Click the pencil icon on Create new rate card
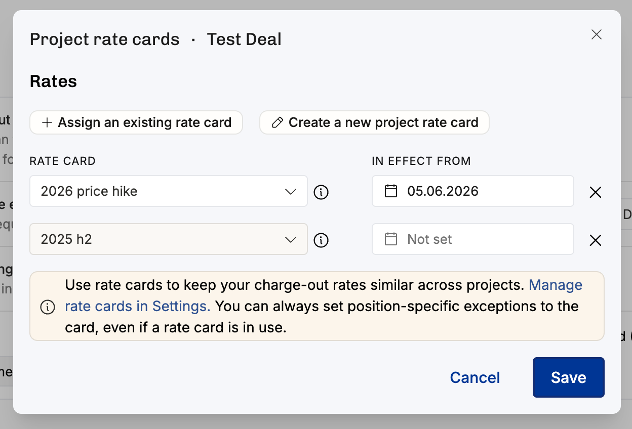This screenshot has width=632, height=429. coord(277,123)
